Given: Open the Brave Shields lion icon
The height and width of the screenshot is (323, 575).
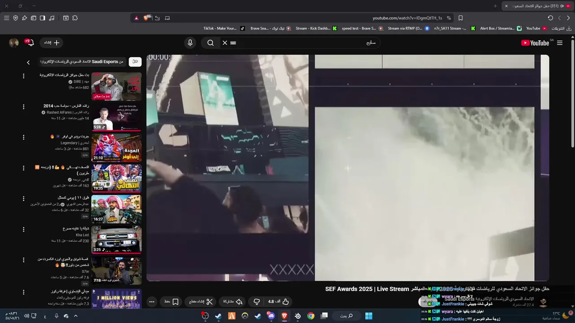Looking at the screenshot, I should click(x=147, y=18).
